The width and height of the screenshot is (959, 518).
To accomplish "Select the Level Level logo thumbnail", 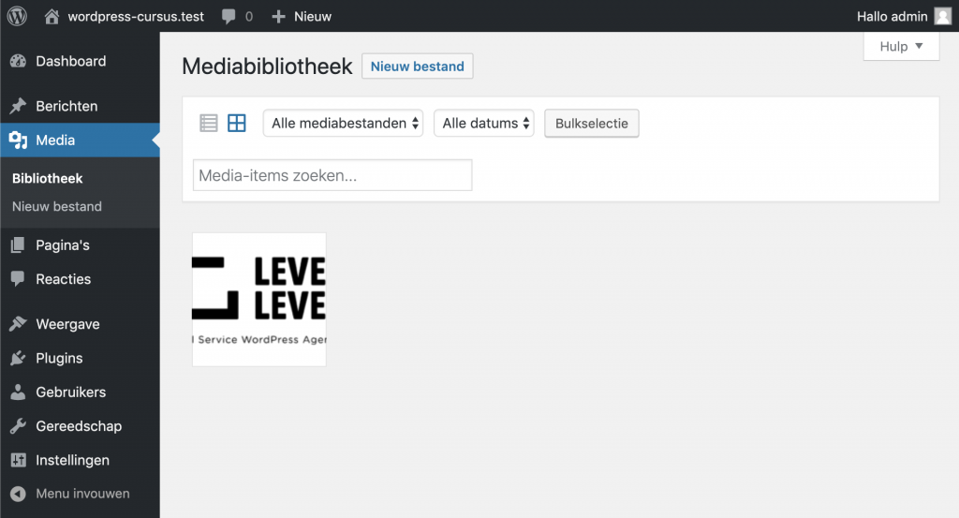I will coord(259,300).
